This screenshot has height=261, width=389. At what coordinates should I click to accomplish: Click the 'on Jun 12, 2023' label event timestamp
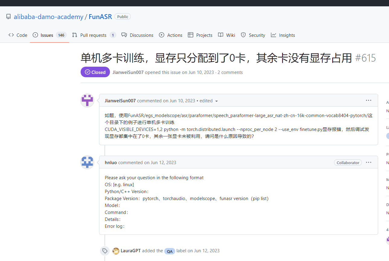(204, 251)
